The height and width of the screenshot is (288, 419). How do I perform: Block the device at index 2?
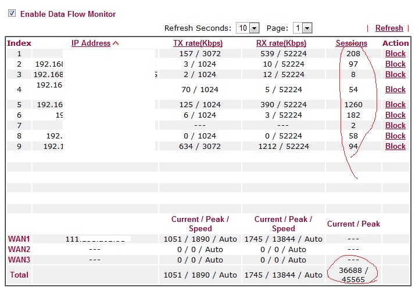[x=395, y=64]
